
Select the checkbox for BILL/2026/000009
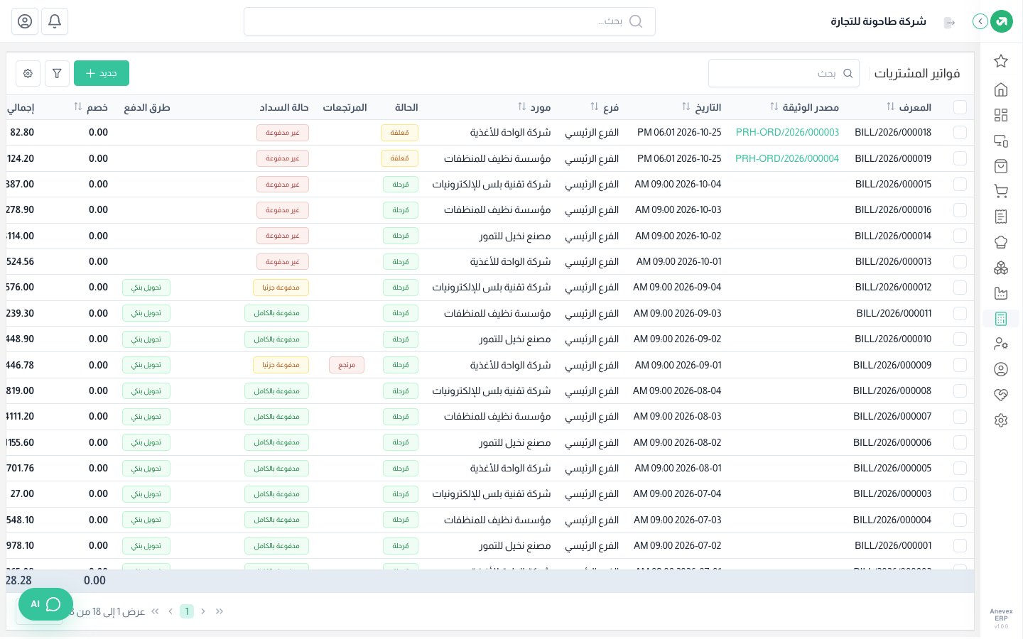960,365
